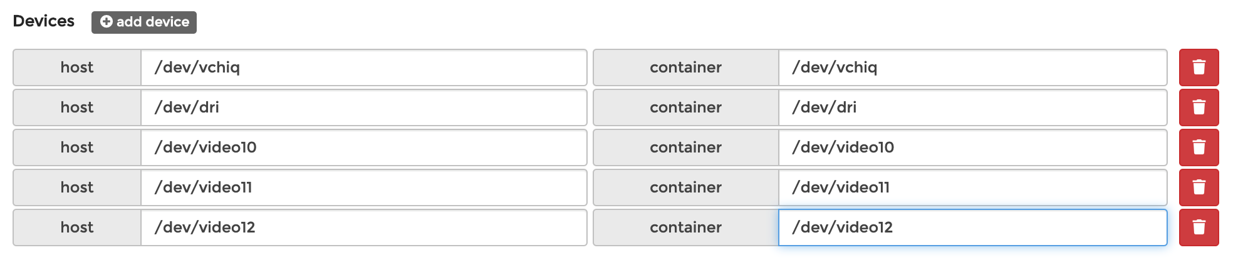Focus the host /dev/dri input
This screenshot has height=260, width=1243.
coord(363,107)
